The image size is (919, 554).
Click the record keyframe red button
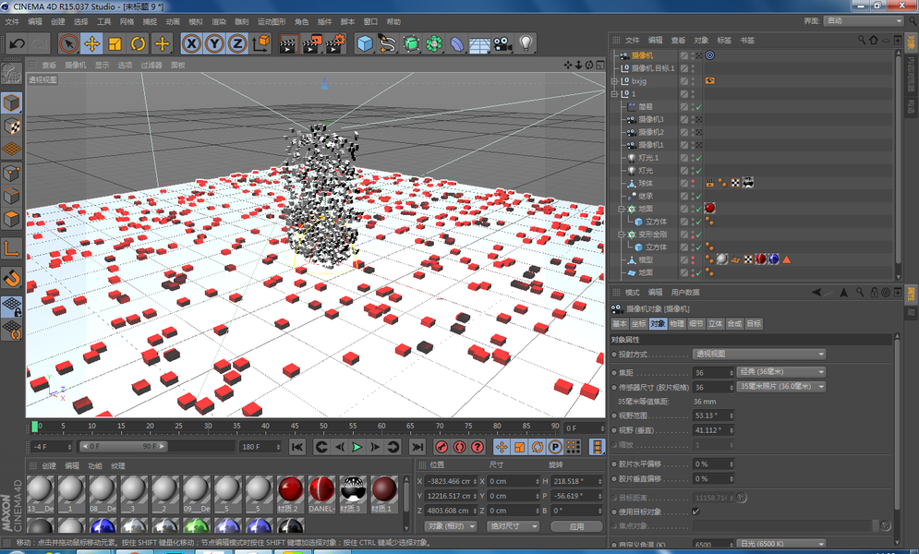click(441, 448)
